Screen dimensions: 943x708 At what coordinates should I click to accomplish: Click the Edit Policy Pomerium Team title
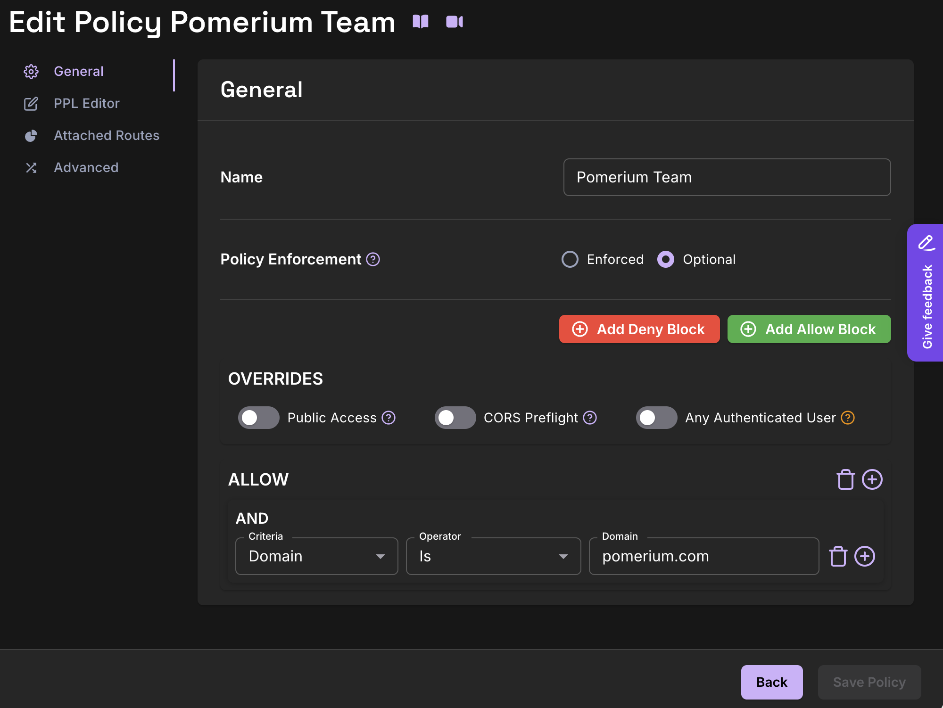202,23
